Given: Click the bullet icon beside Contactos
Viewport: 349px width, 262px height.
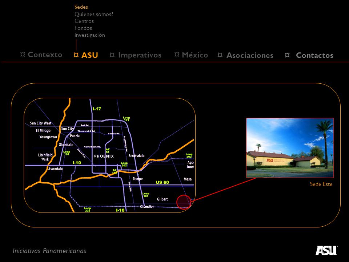Looking at the screenshot, I should pyautogui.click(x=287, y=55).
